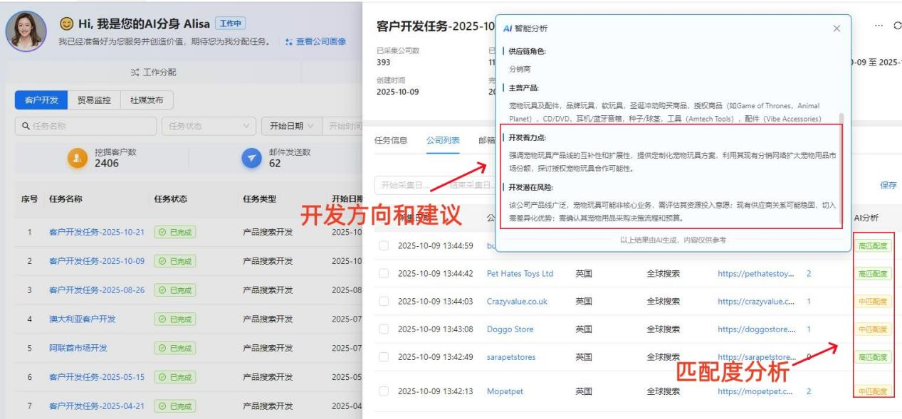The width and height of the screenshot is (902, 419).
Task: Expand the 开始日期 date type dropdown
Action: tap(290, 127)
